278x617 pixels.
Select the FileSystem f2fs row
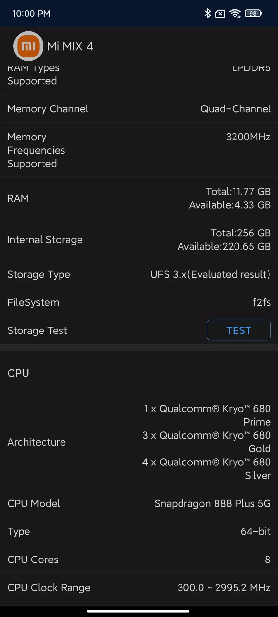click(x=139, y=302)
